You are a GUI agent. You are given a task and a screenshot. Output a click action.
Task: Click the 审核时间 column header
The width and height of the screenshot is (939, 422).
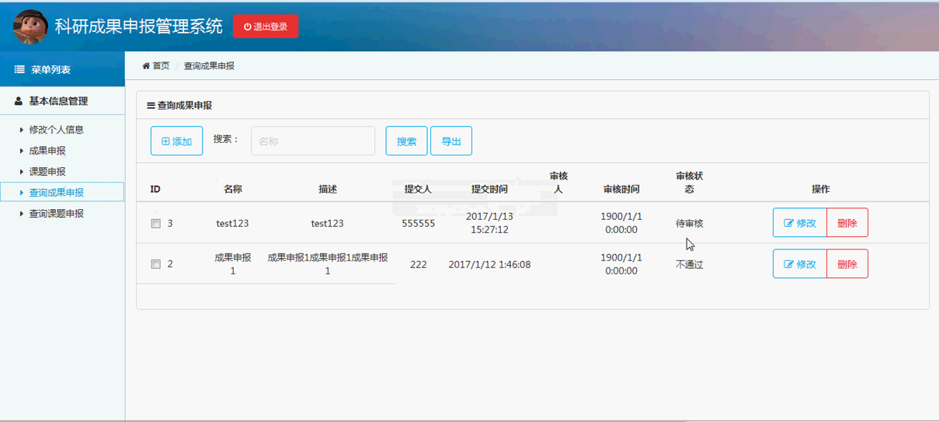[x=621, y=190]
